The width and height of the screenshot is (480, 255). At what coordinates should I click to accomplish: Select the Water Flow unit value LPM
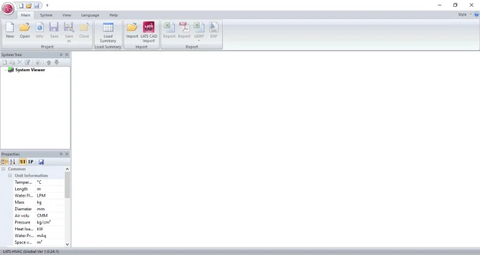[50, 195]
